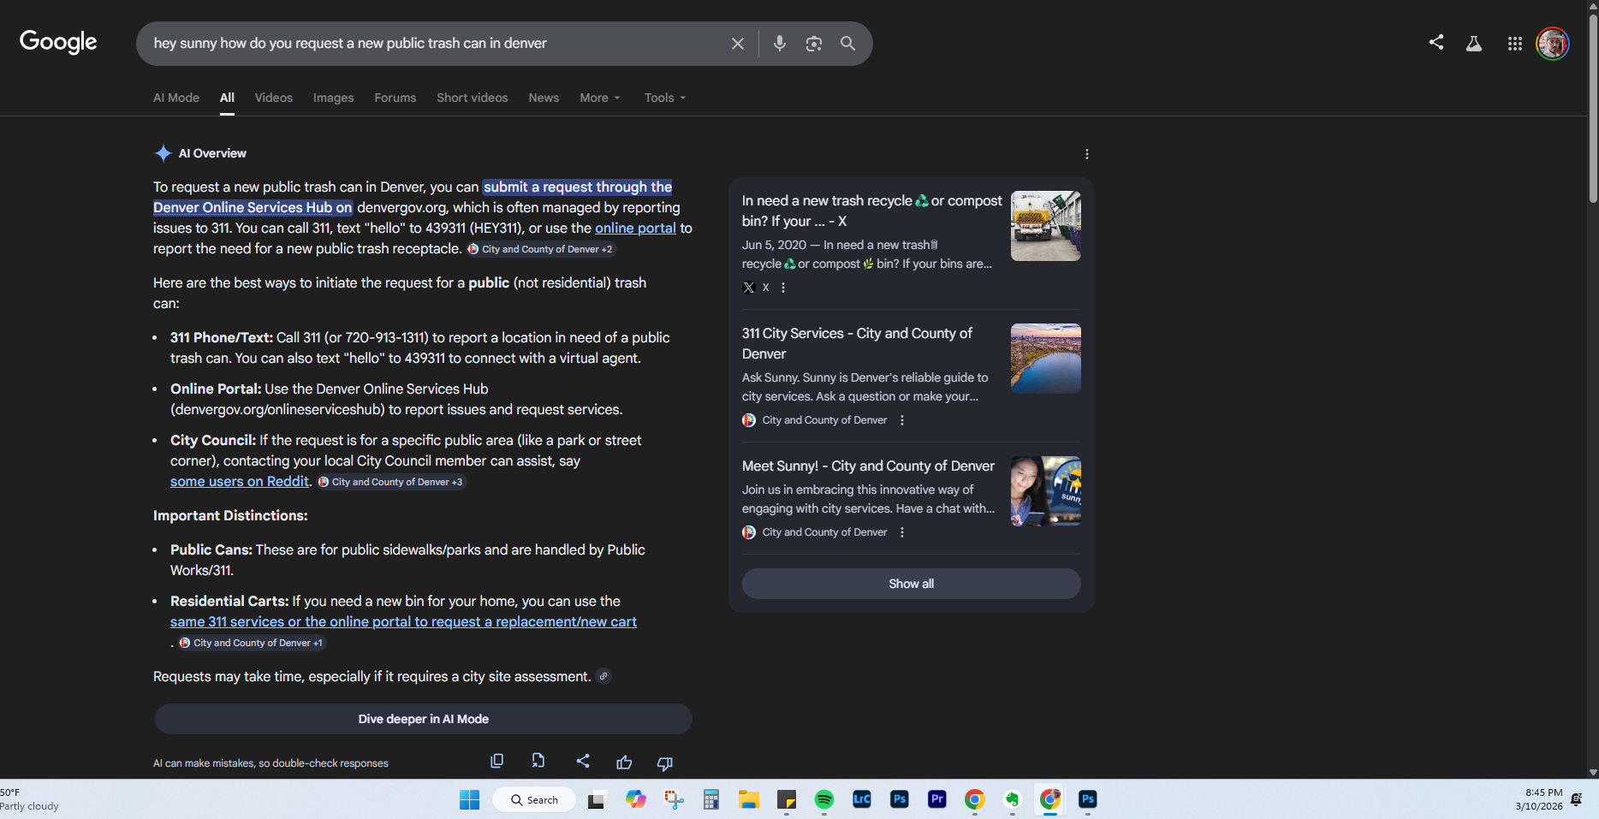Click highlighted 'submit a request through the' text

[x=578, y=187]
